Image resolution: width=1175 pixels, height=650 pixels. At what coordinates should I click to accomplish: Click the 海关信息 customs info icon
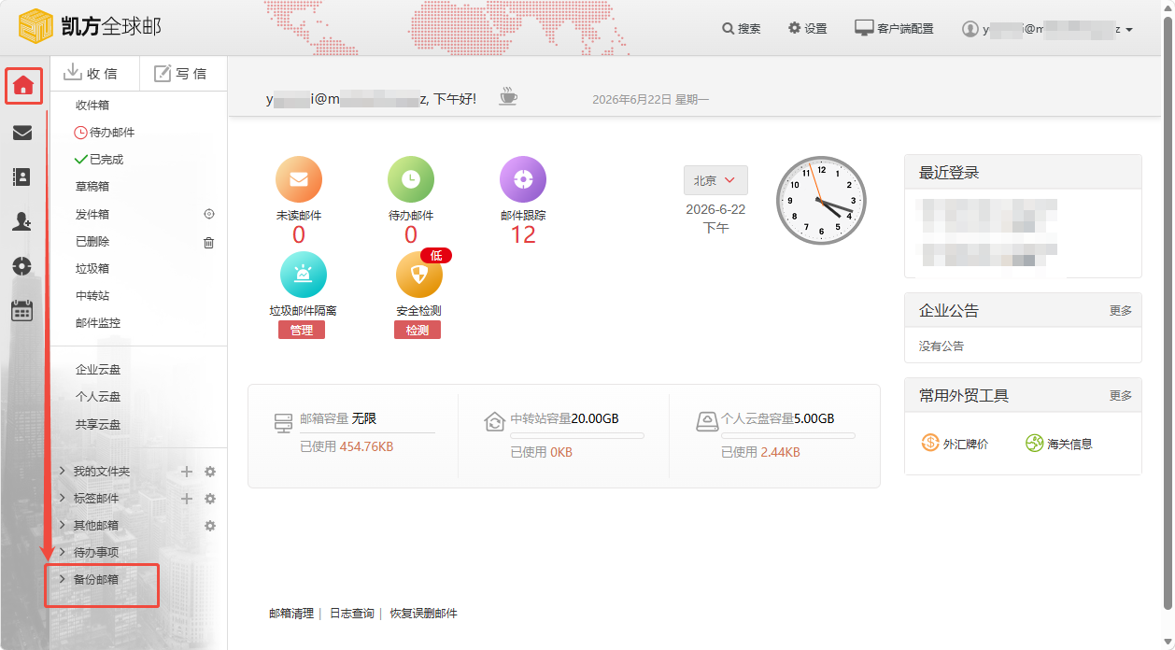click(x=1034, y=443)
